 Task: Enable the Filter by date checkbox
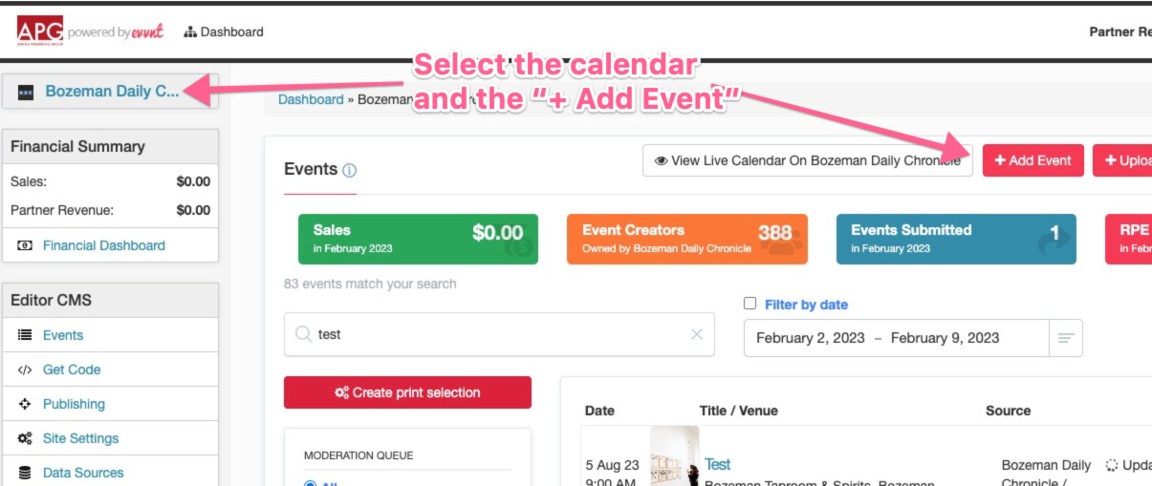(x=750, y=304)
